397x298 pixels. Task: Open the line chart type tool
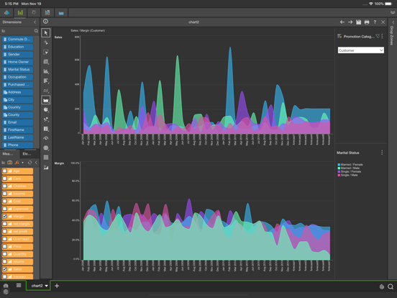pos(46,91)
